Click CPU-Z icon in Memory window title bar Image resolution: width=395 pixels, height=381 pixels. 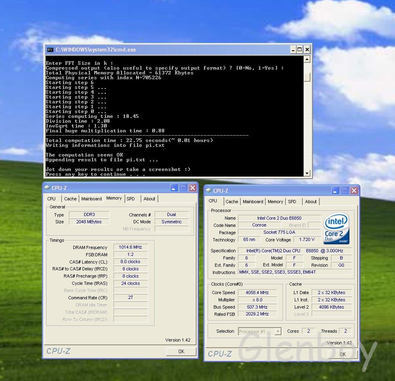47,188
